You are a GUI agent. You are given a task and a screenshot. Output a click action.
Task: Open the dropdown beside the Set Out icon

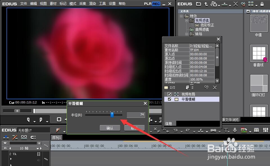coord(47,122)
